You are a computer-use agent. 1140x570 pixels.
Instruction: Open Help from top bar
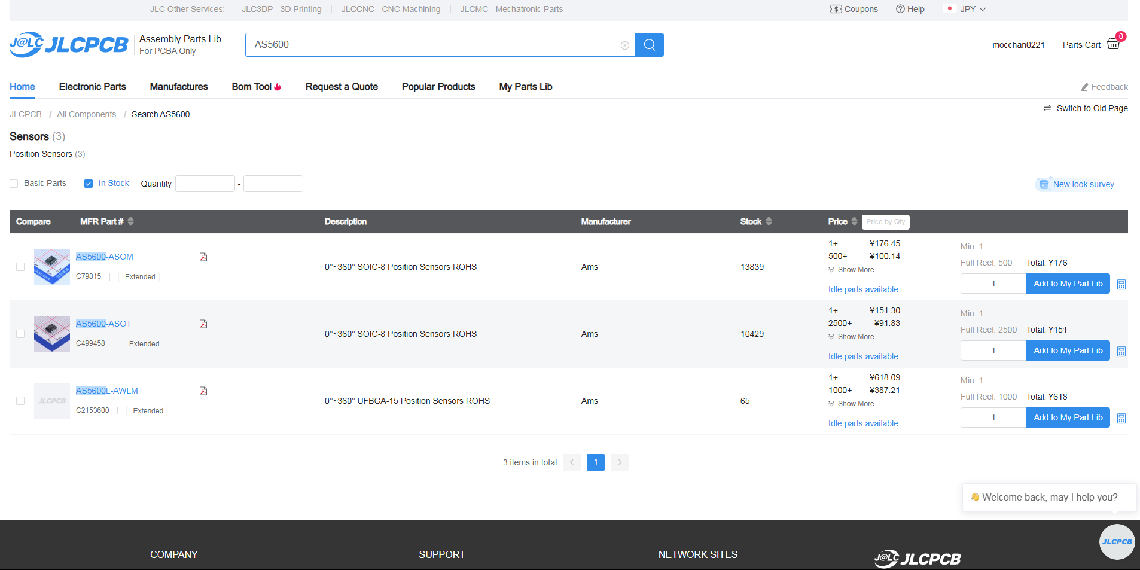click(x=910, y=9)
